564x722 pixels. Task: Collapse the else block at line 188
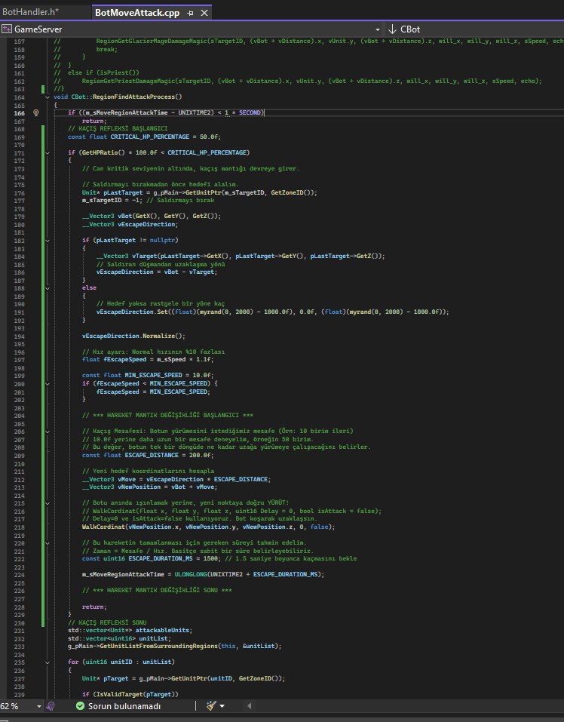48,288
